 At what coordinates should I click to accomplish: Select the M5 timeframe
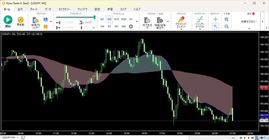[110, 19]
